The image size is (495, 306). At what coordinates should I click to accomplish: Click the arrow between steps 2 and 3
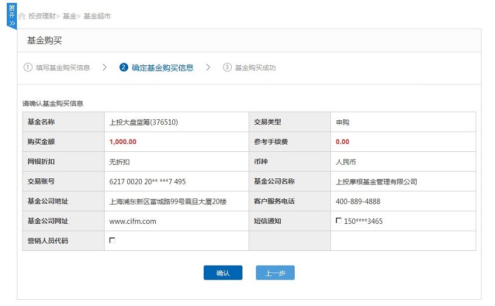208,67
